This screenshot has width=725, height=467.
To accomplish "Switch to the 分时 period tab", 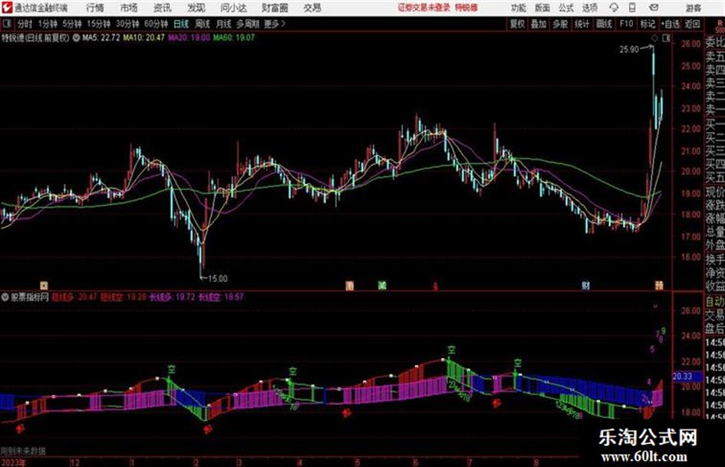I will tap(25, 24).
